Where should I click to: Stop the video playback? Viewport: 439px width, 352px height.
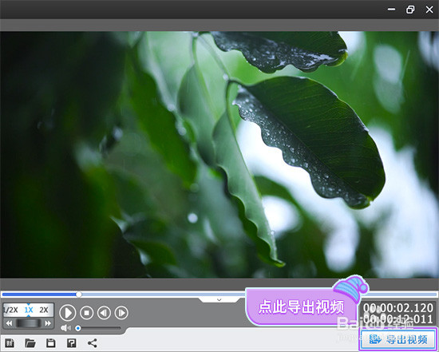pos(86,313)
